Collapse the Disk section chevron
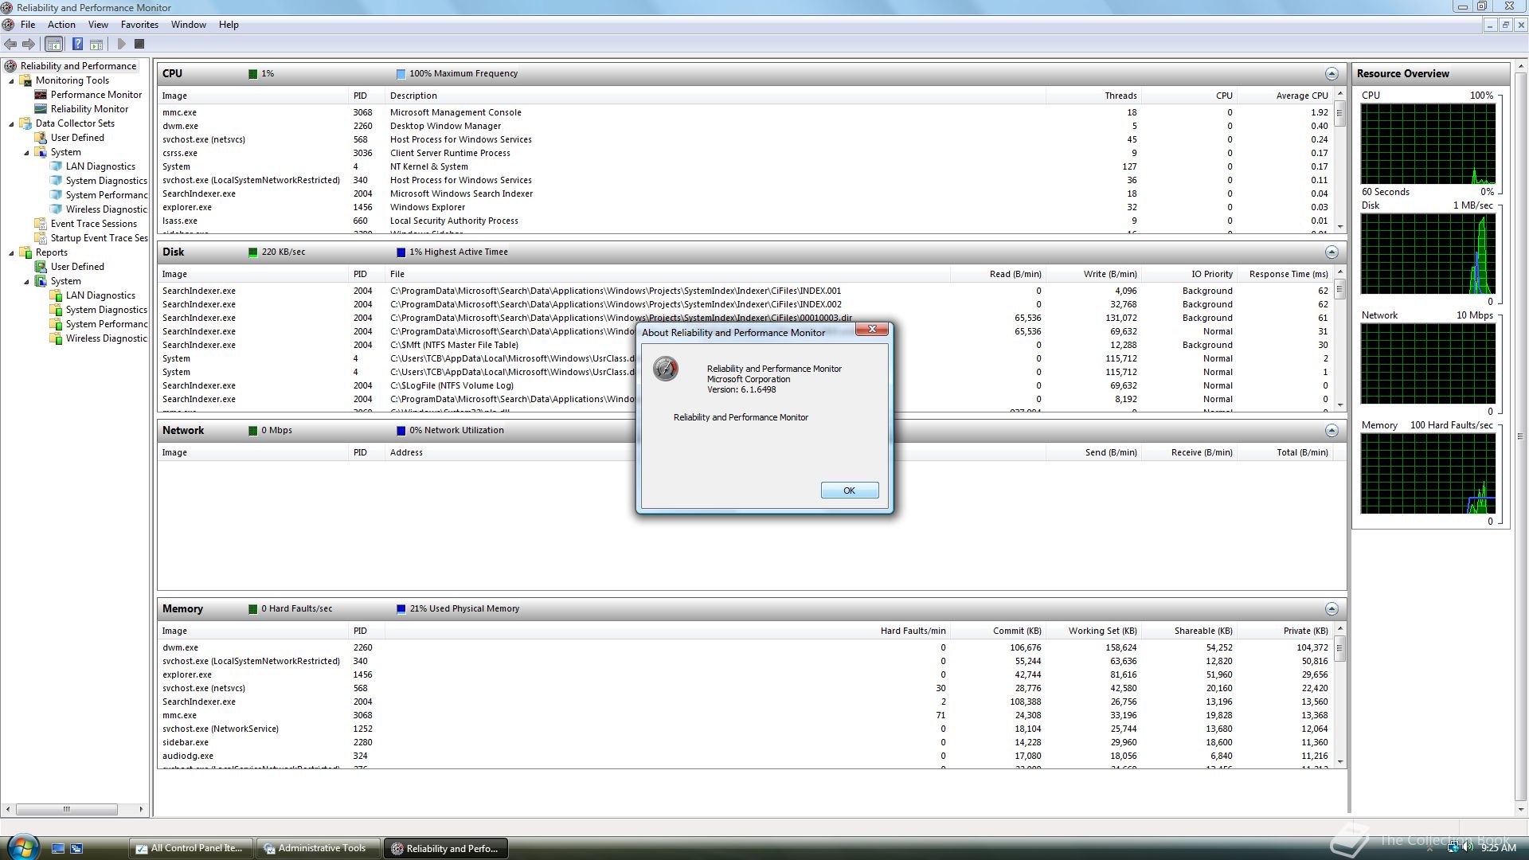The height and width of the screenshot is (860, 1529). [1332, 252]
